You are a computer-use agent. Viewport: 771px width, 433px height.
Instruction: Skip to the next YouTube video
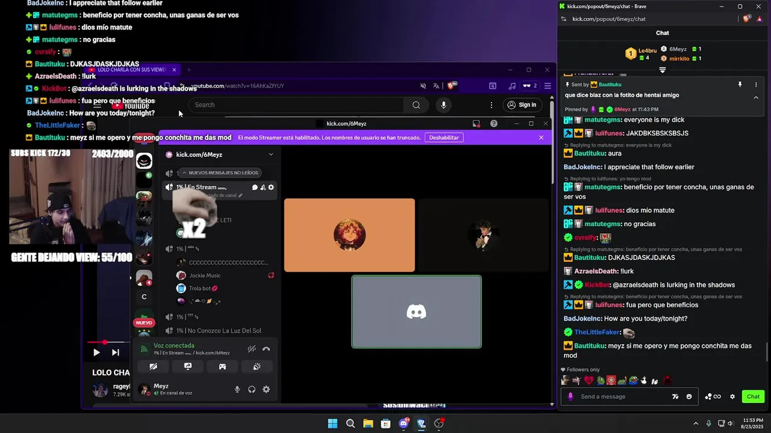(116, 352)
